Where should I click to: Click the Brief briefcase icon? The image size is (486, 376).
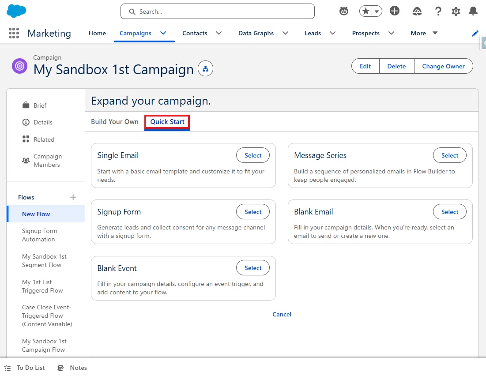click(26, 105)
